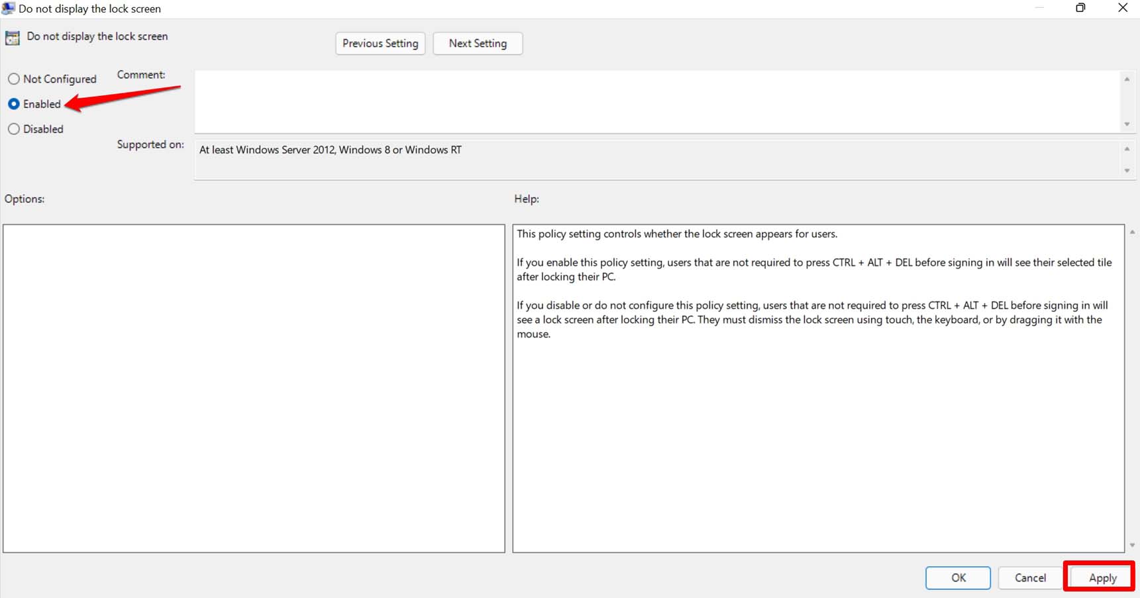The image size is (1140, 598).
Task: Click the Comment box down arrow
Action: pos(1127,124)
